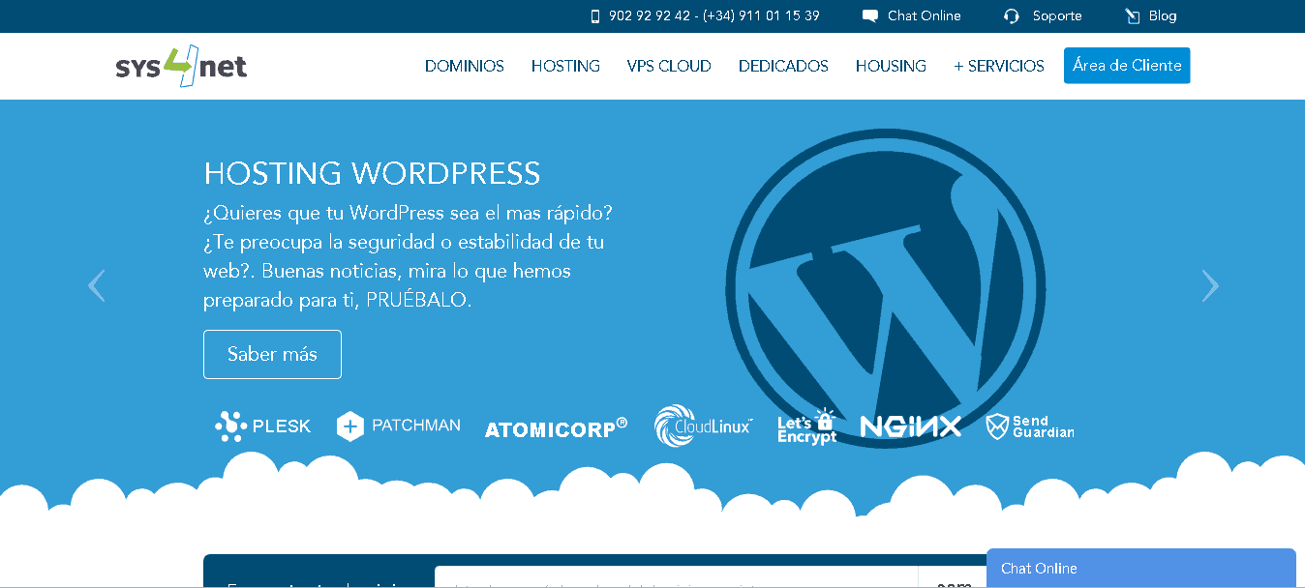Open the DOMINIOS menu

tap(465, 66)
